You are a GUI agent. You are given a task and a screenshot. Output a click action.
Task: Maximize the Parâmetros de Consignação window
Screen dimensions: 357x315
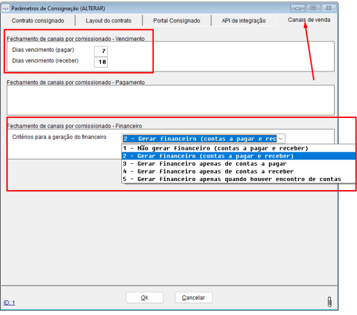pos(313,8)
